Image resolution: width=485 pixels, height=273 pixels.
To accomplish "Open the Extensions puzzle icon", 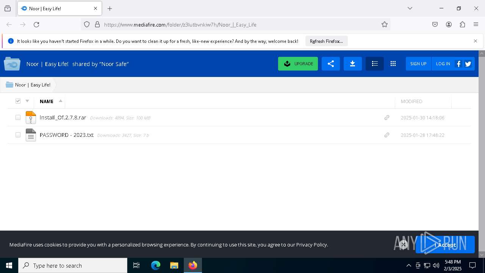I will (462, 25).
